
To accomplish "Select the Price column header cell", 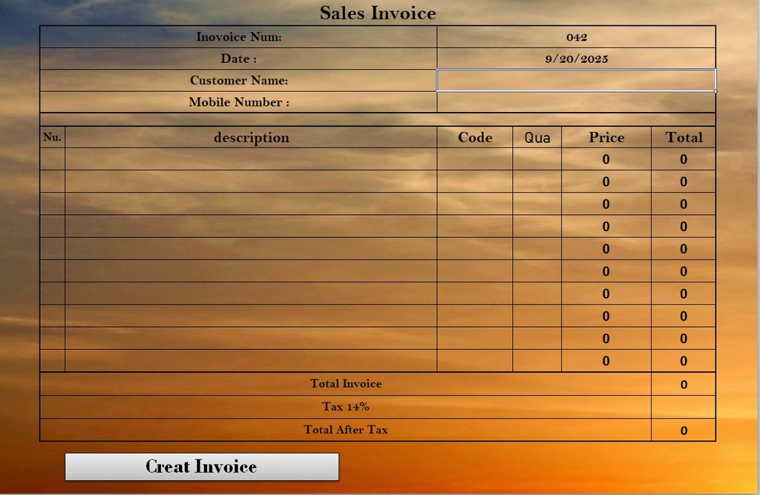I will 606,137.
